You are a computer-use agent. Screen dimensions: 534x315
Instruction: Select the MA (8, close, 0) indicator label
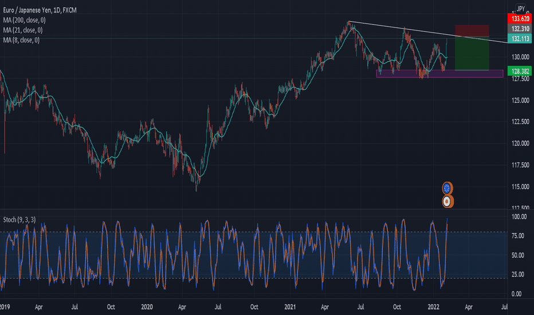(21, 40)
